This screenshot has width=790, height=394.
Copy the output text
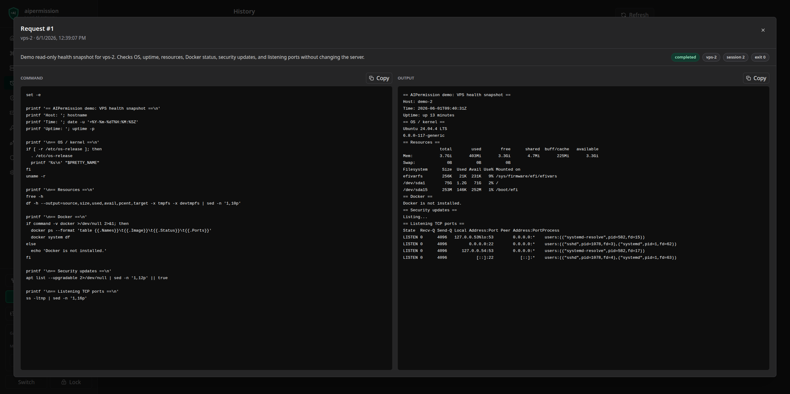[756, 78]
